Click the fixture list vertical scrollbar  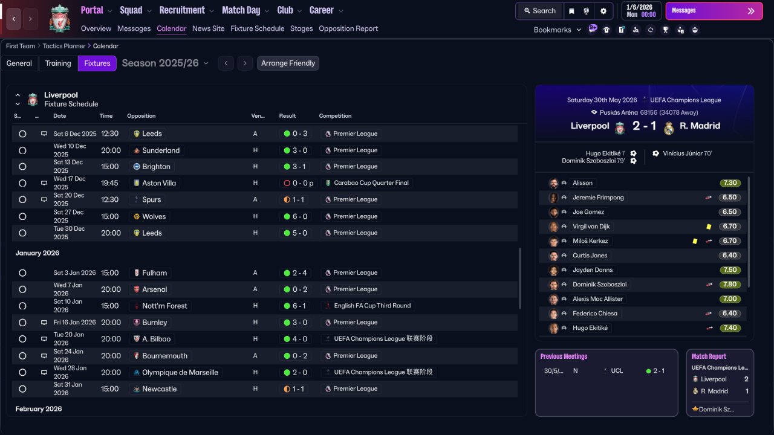[520, 278]
